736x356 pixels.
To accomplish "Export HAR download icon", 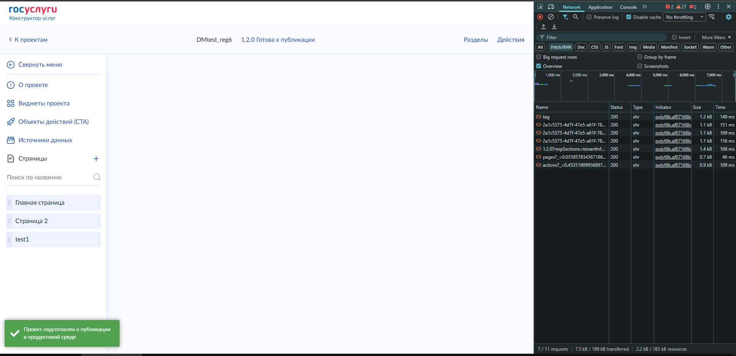I will click(554, 27).
